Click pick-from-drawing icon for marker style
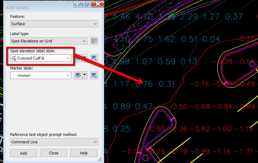The height and width of the screenshot is (163, 258). click(94, 75)
